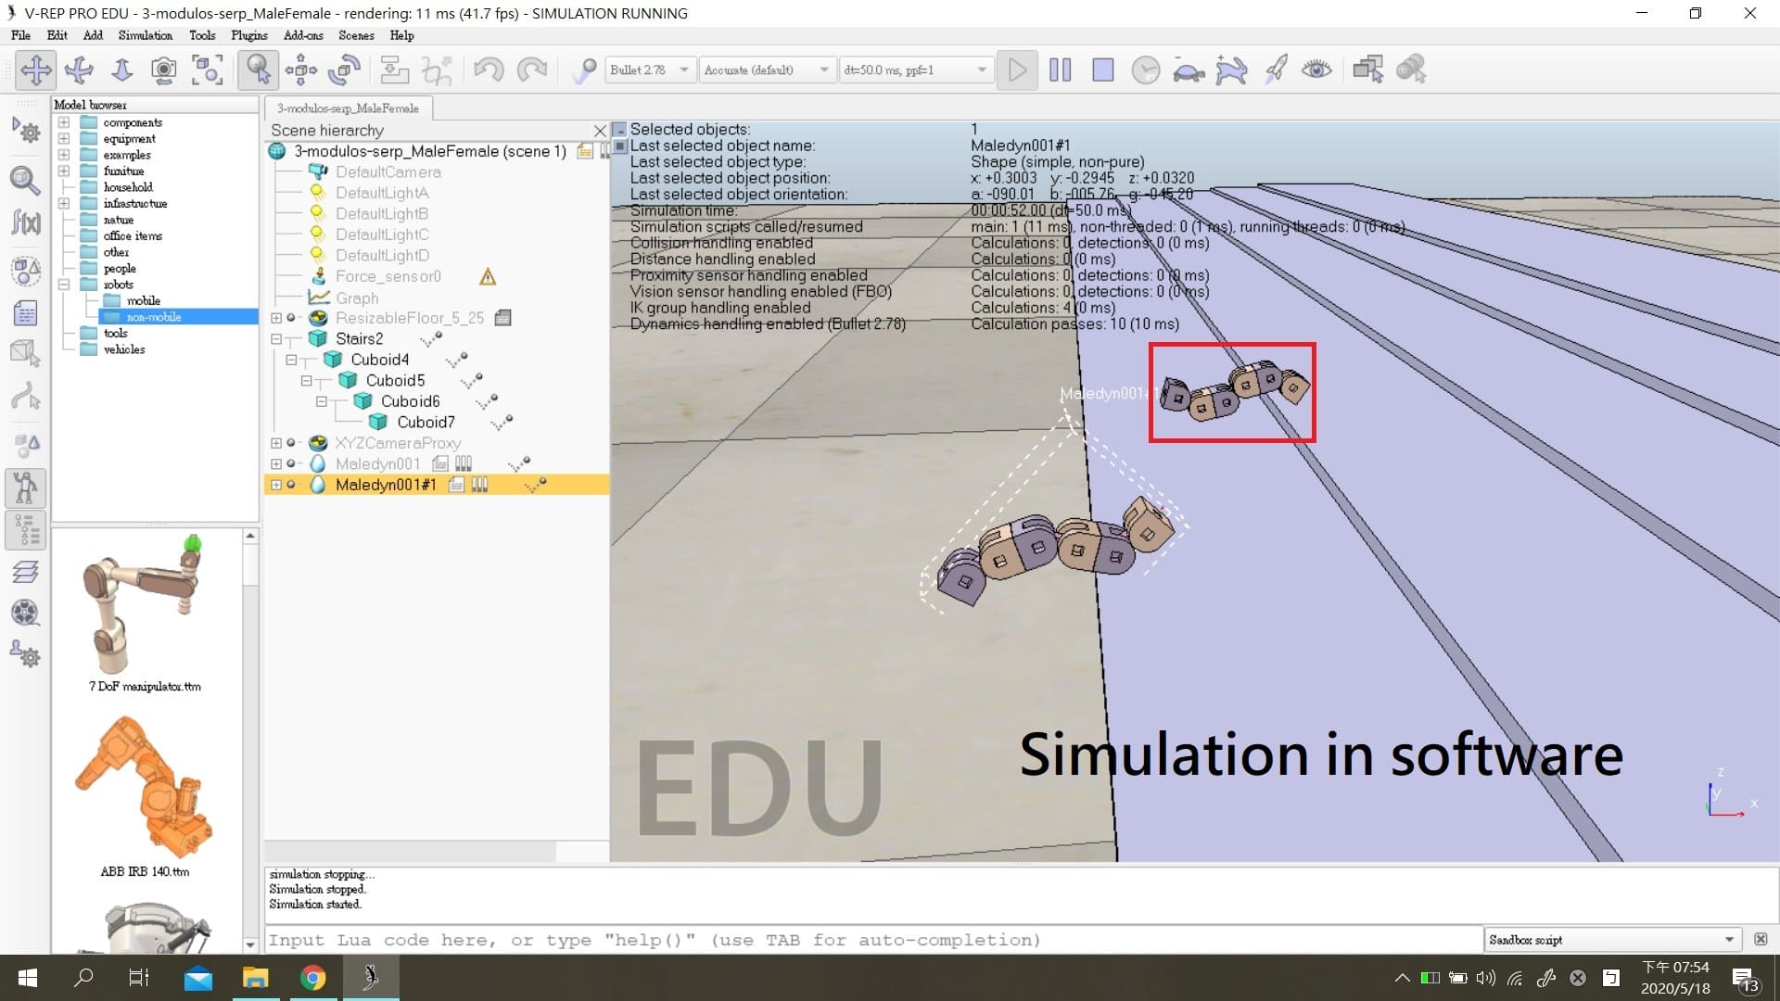
Task: Pause the running simulation
Action: point(1060,70)
